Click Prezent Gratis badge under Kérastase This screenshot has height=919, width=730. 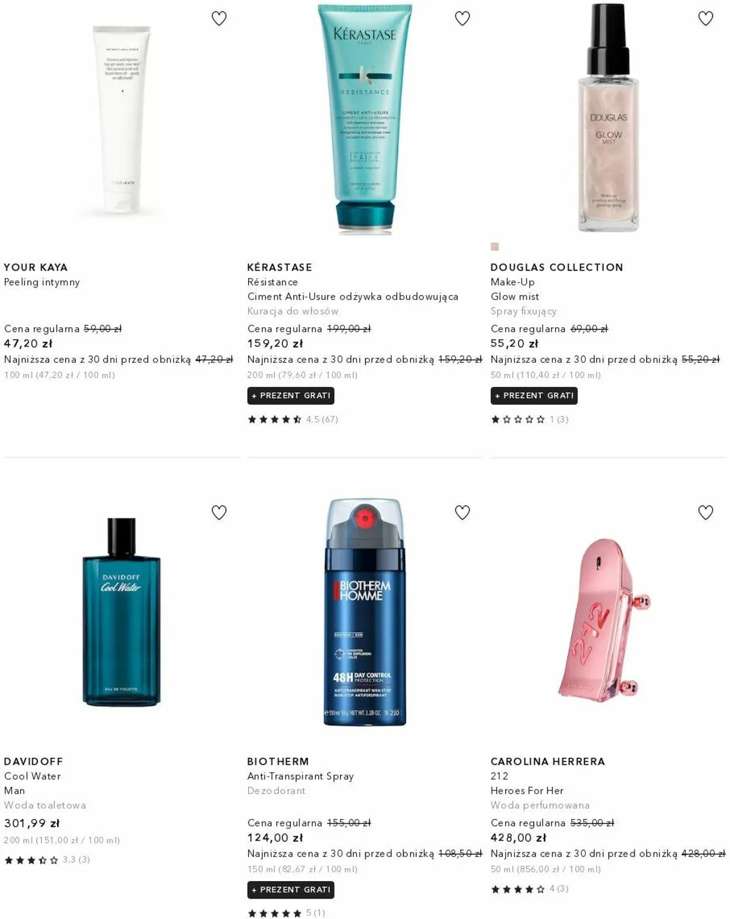[x=291, y=396]
